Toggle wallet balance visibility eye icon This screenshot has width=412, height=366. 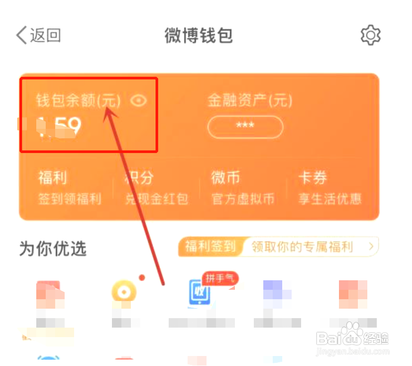pos(139,100)
